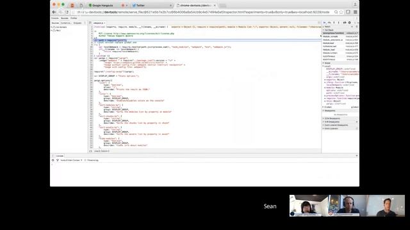
Task: Select the Sources navigator sub-tab
Action: 55,23
